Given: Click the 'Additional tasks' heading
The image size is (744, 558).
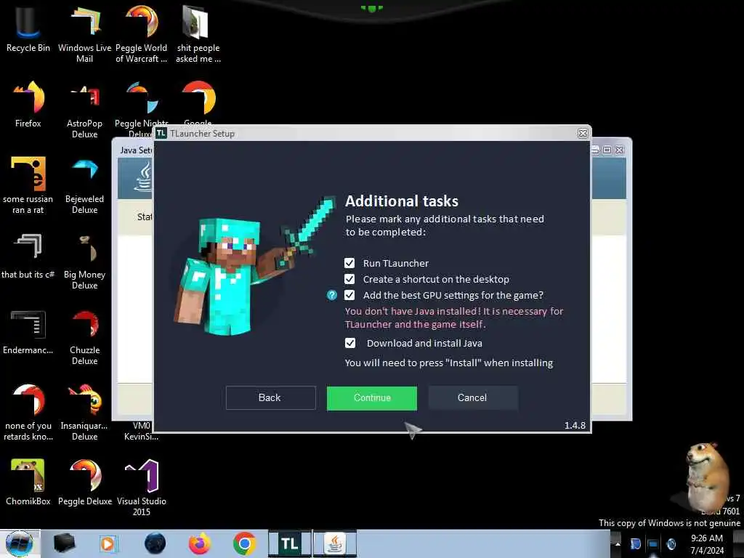Looking at the screenshot, I should [x=401, y=201].
